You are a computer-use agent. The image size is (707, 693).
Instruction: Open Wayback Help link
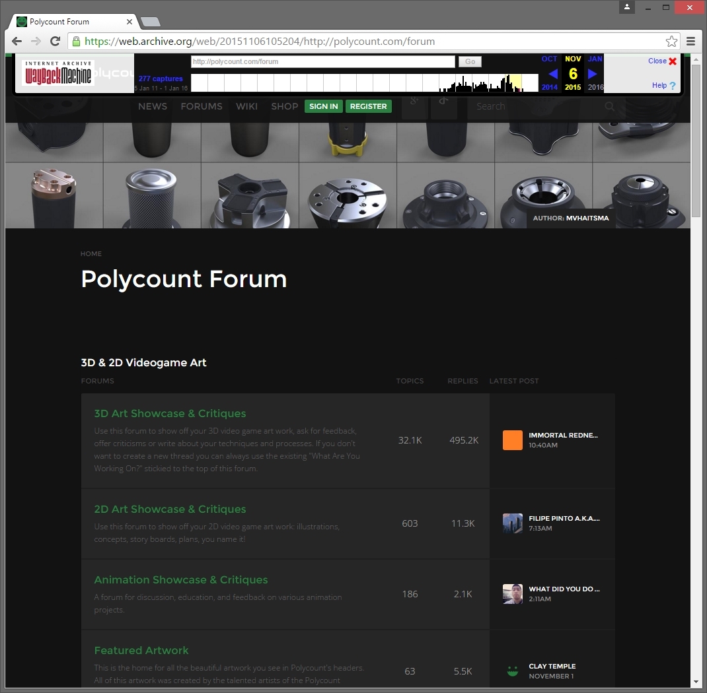coord(663,86)
